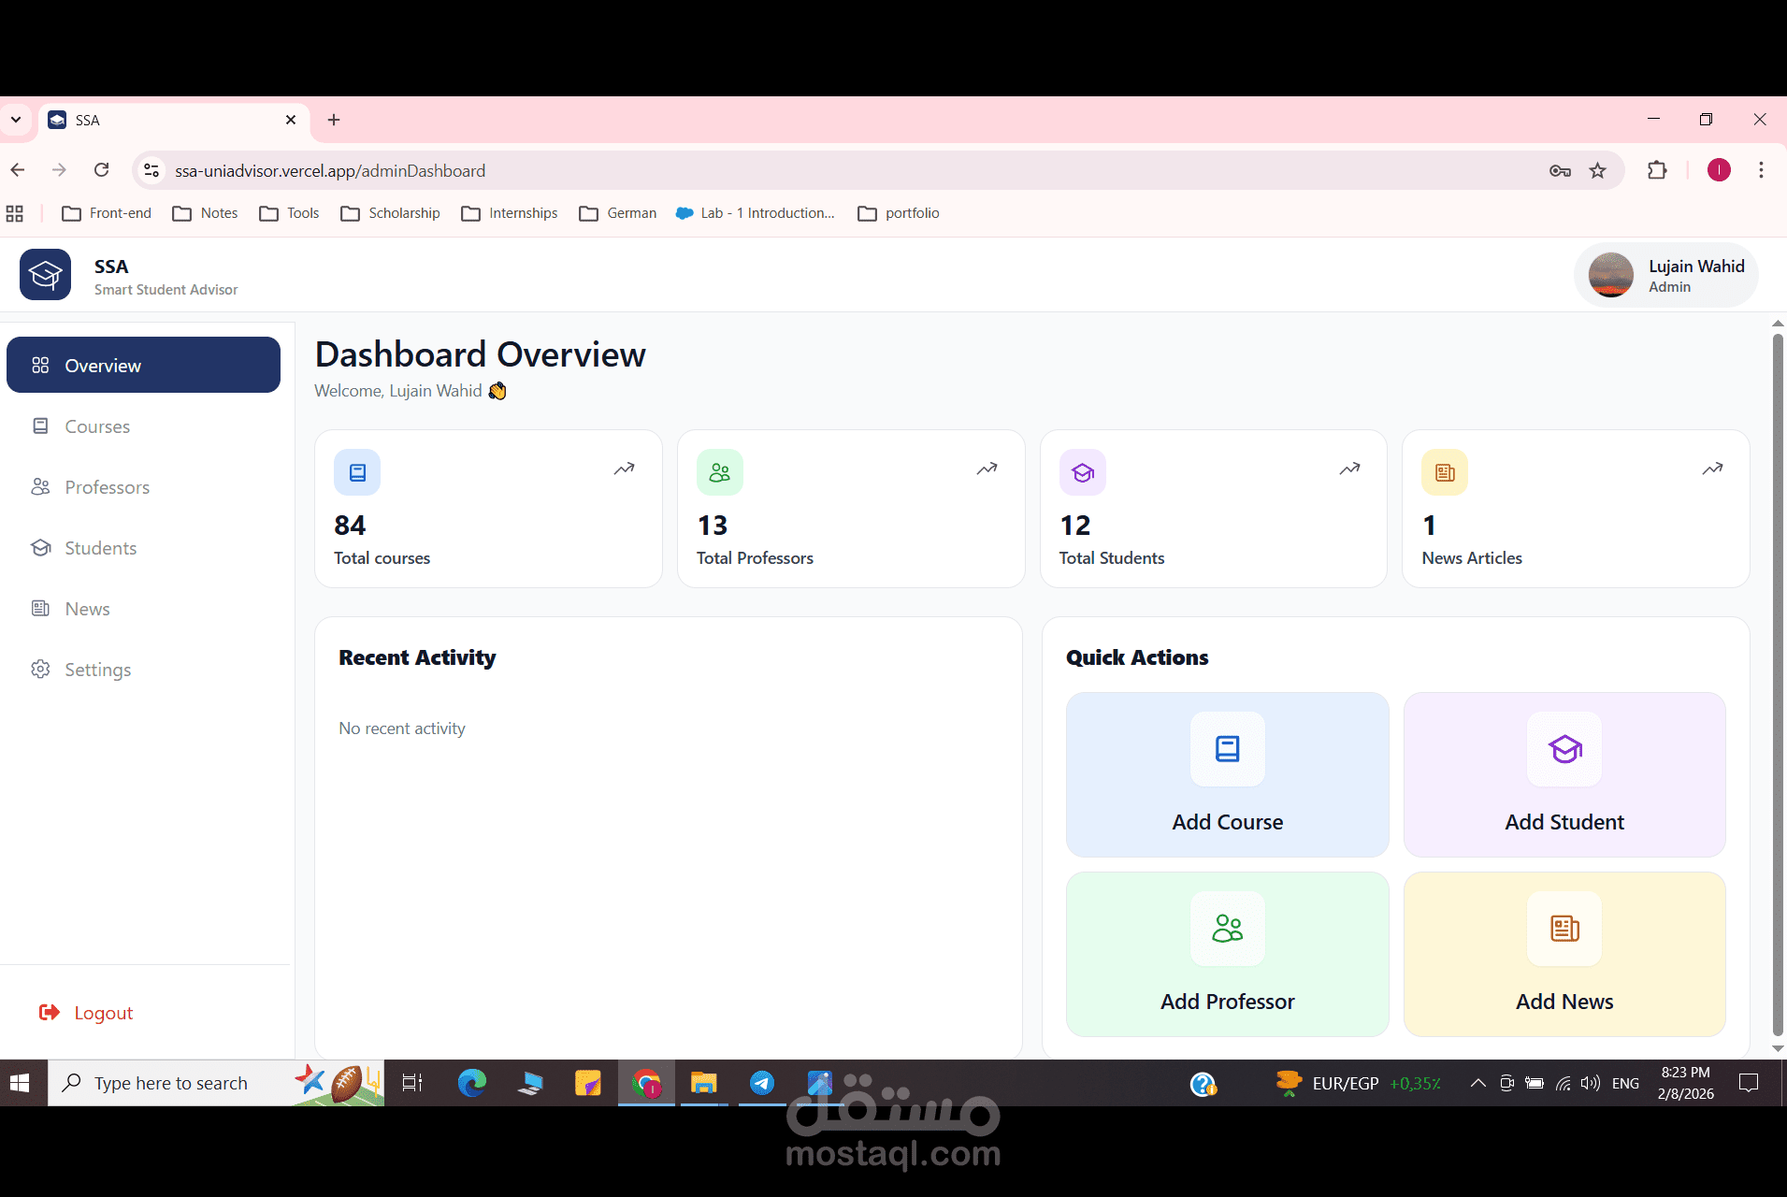
Task: Click the orange newspaper icon on News Articles card
Action: tap(1445, 472)
